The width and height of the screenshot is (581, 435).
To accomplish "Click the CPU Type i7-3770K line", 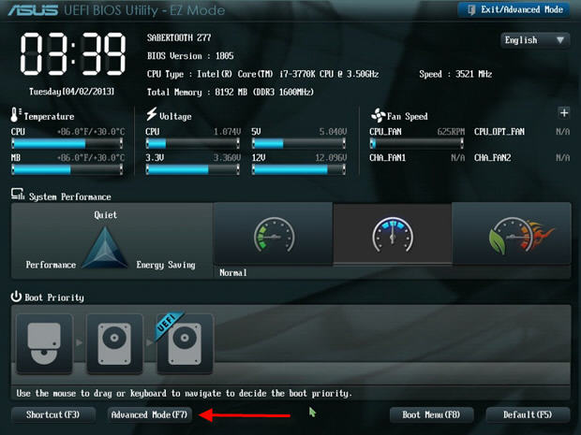I will (x=262, y=74).
